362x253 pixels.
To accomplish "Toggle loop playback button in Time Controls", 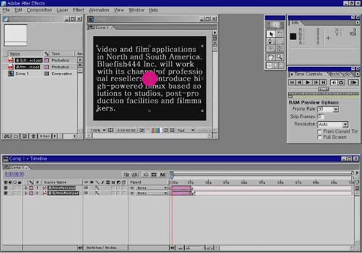I will click(x=341, y=82).
